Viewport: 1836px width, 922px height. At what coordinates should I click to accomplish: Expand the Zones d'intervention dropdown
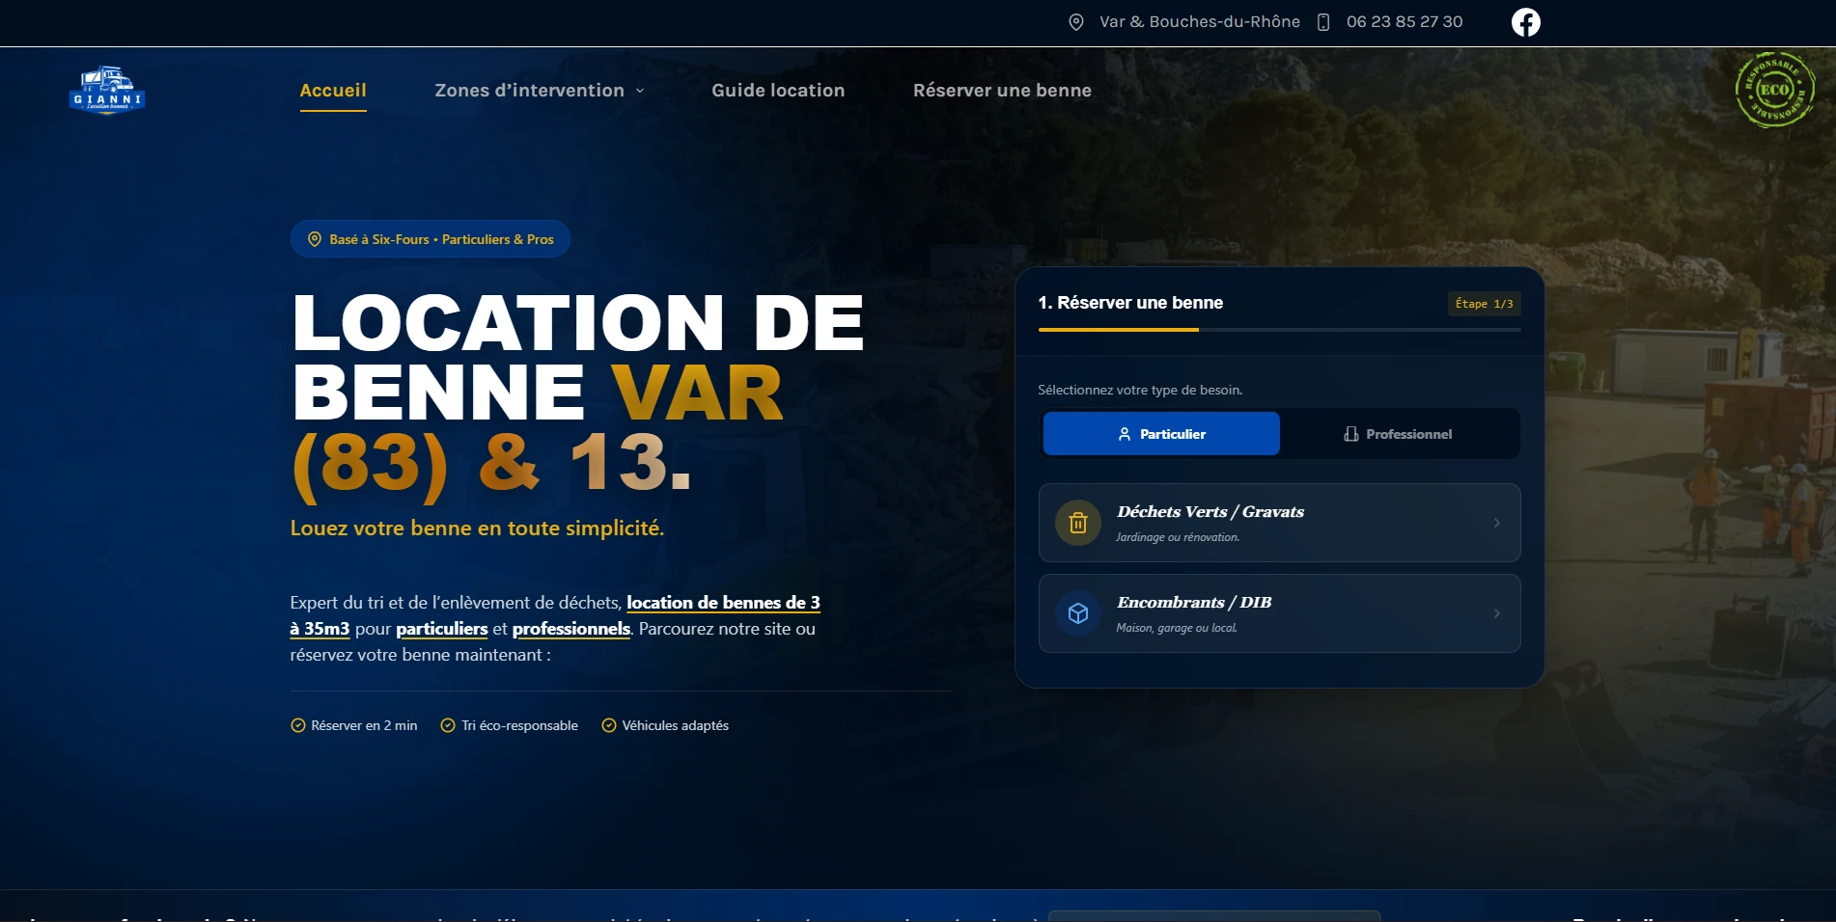(x=538, y=90)
